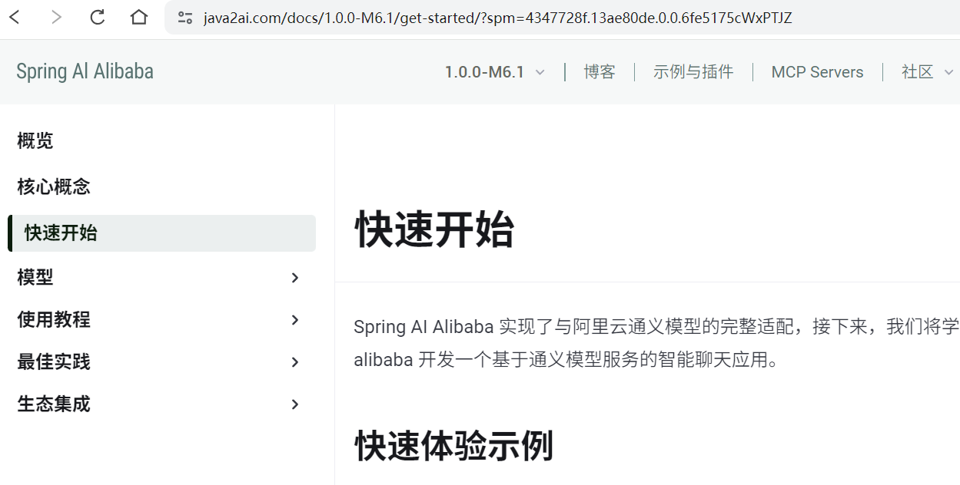Expand the 社区 dropdown menu

pos(927,72)
